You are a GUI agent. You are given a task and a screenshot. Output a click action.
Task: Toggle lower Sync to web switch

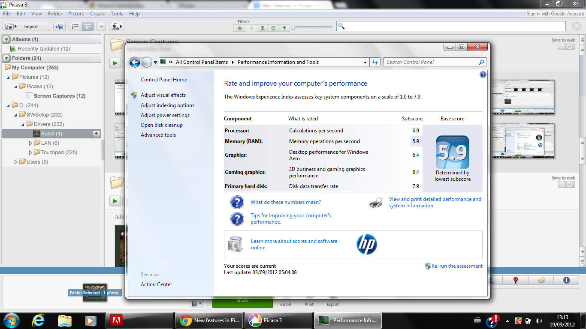[566, 185]
